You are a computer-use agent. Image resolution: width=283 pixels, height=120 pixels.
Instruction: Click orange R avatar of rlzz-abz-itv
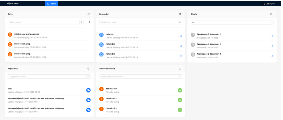[x=101, y=109]
